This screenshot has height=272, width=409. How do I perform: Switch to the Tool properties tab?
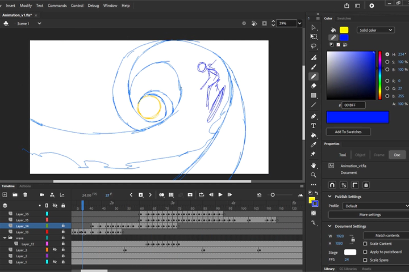tap(342, 155)
